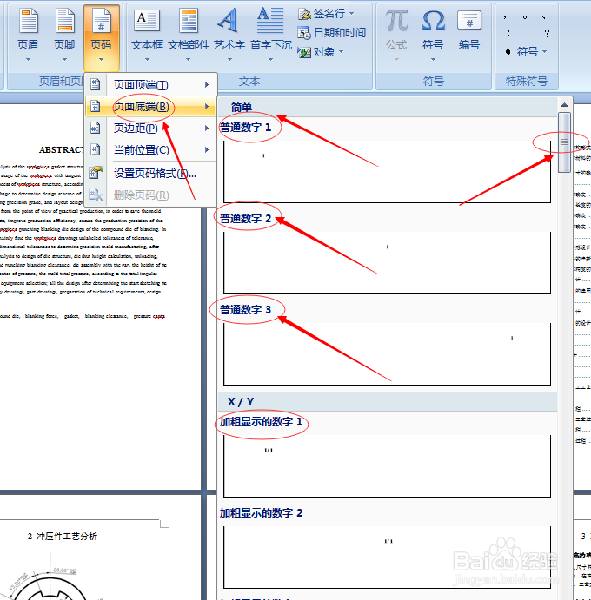The image size is (591, 600).
Task: Click the 、 enumeration comma special symbol
Action: [543, 17]
